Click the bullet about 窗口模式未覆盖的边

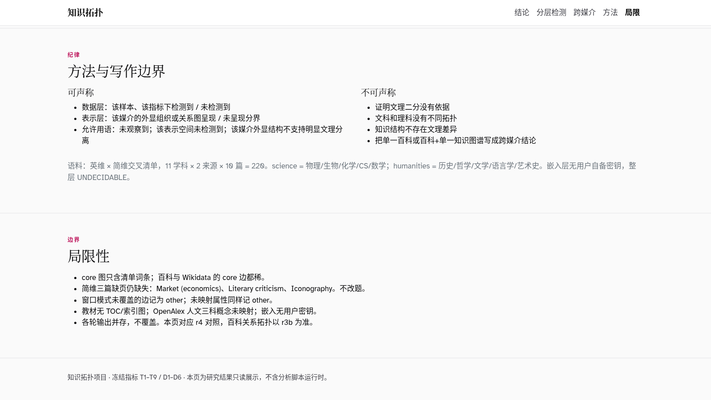point(179,300)
